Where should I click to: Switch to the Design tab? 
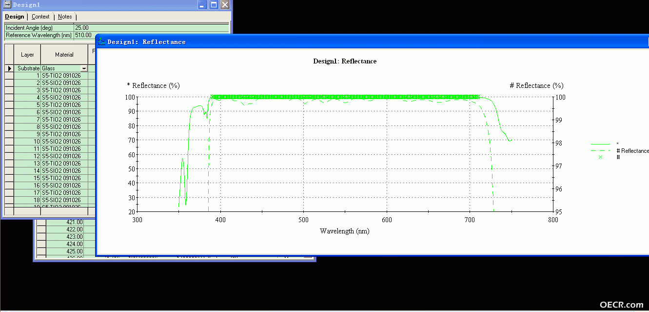pyautogui.click(x=15, y=17)
